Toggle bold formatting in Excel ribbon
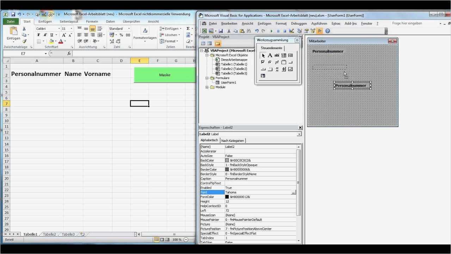Image resolution: width=451 pixels, height=254 pixels. tap(39, 35)
